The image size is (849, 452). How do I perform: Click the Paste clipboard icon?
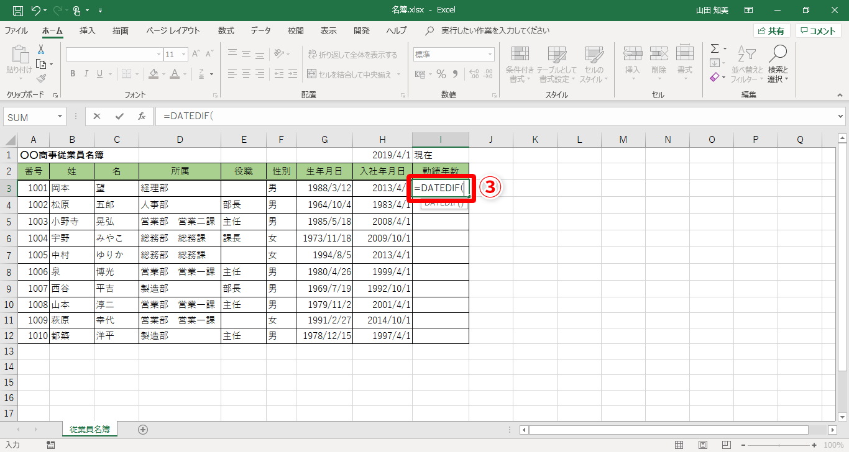tap(19, 55)
